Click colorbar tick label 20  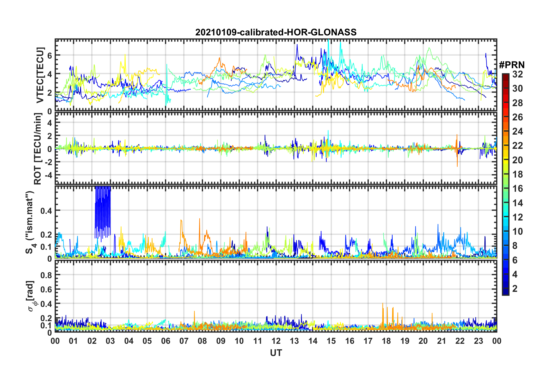point(517,160)
